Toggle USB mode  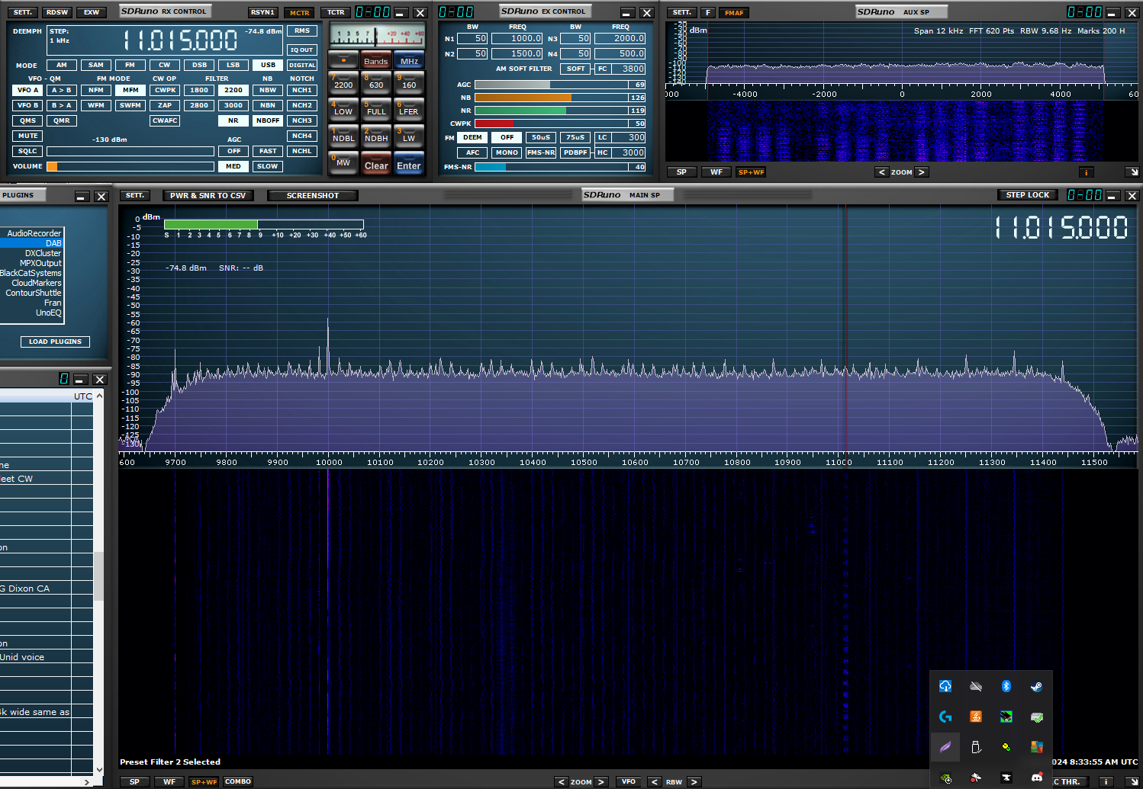click(x=268, y=65)
